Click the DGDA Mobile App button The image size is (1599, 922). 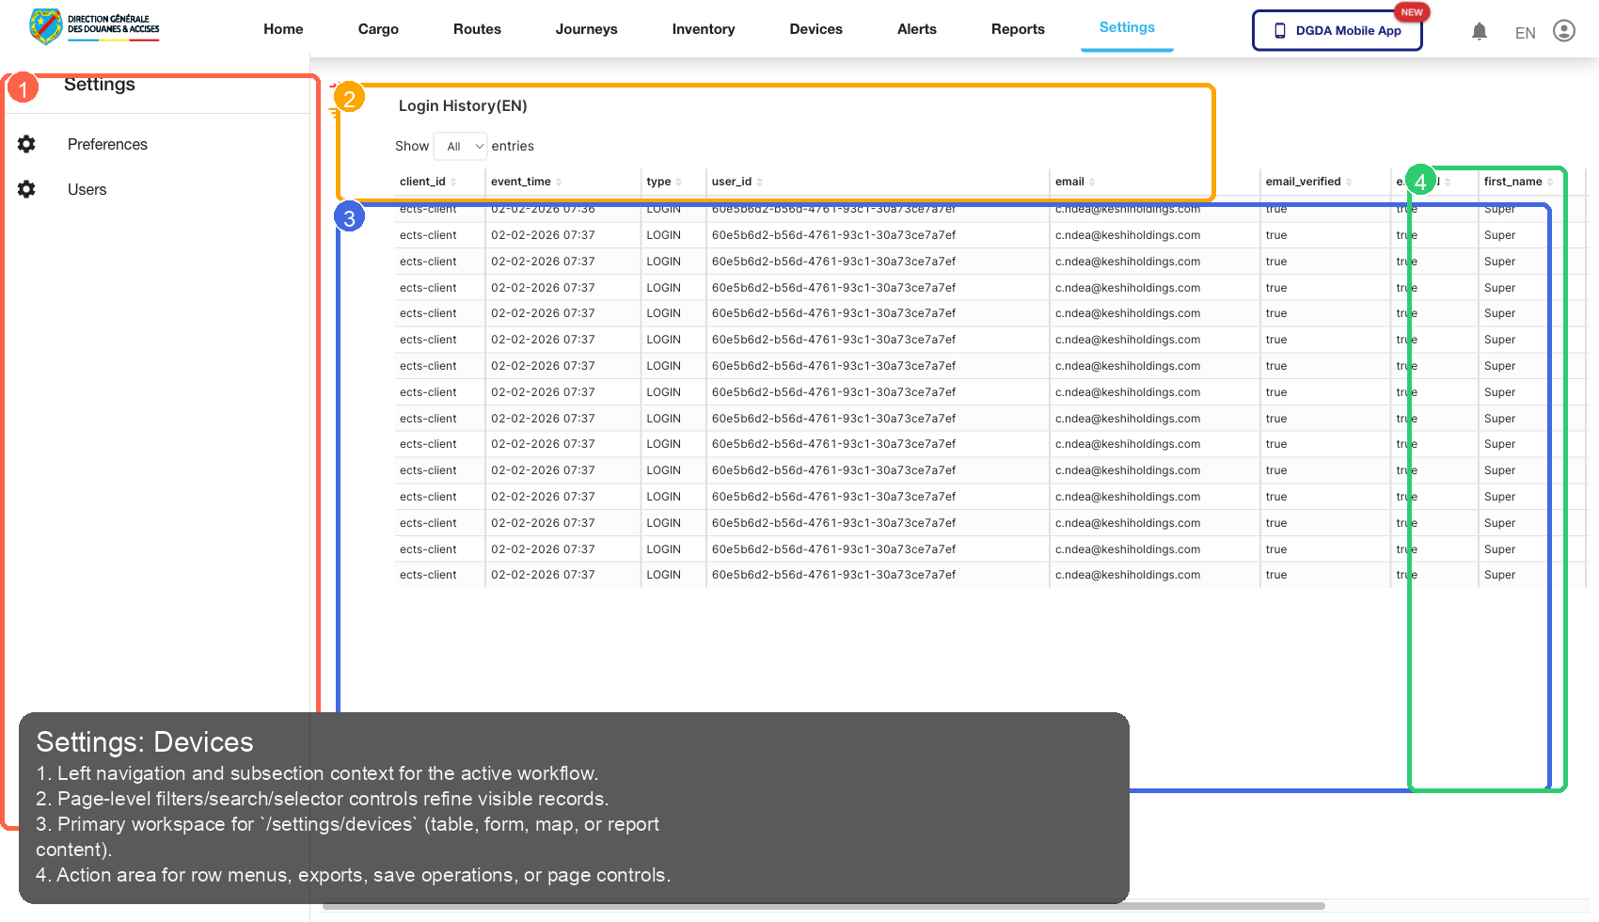(1337, 30)
